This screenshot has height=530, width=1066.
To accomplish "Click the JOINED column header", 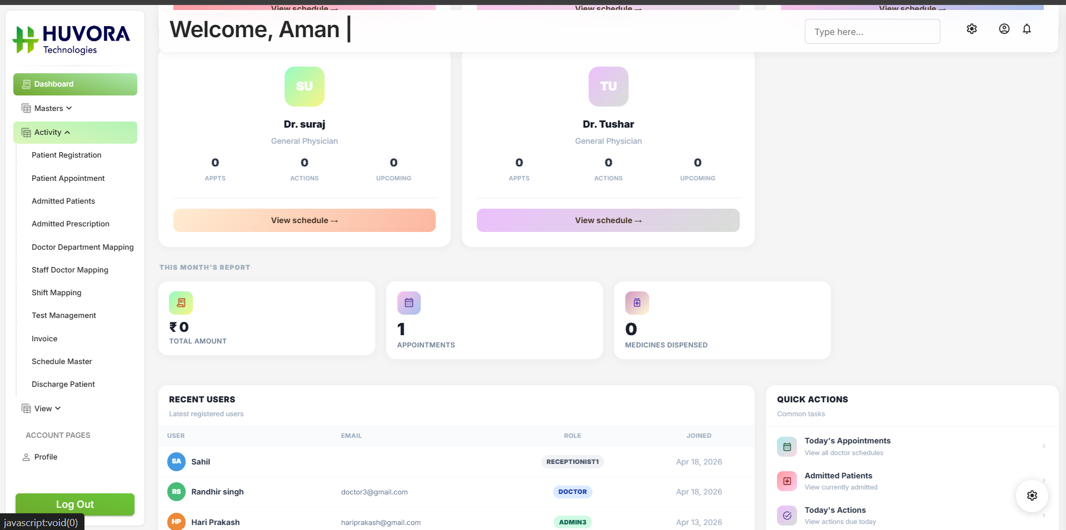I will [x=699, y=436].
